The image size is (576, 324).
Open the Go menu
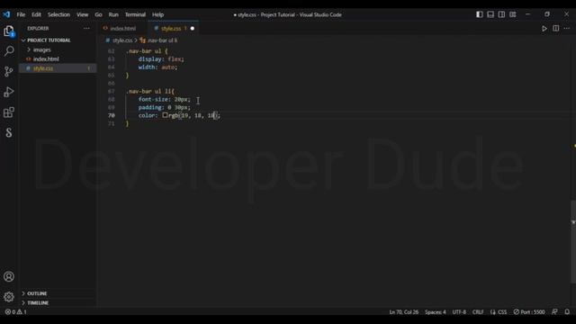click(98, 14)
